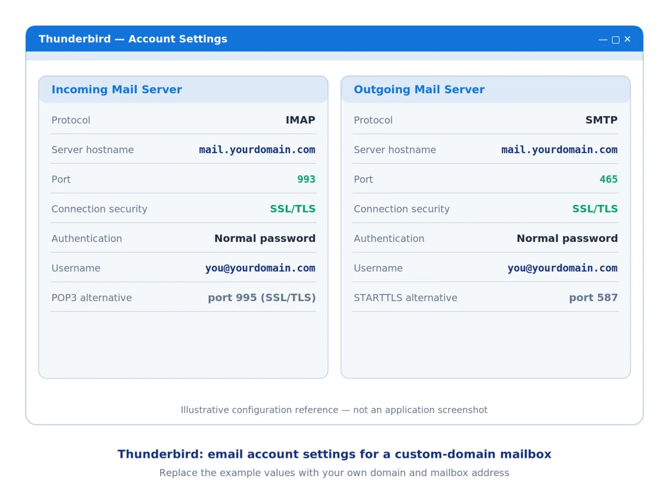Select the outgoing username you@yourdomain.com
This screenshot has height=489, width=669.
[x=562, y=268]
